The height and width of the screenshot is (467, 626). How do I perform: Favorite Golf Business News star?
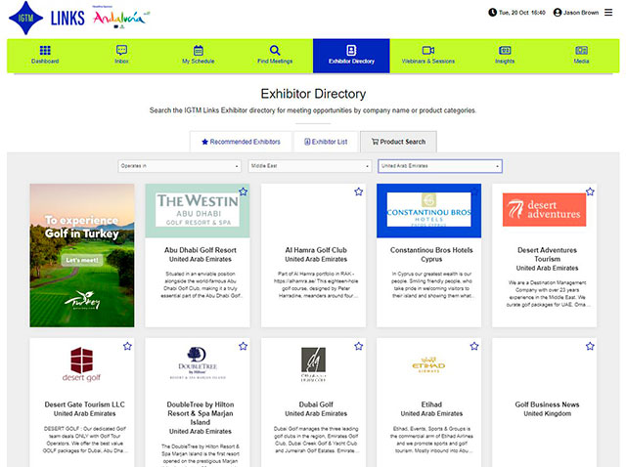pos(590,346)
